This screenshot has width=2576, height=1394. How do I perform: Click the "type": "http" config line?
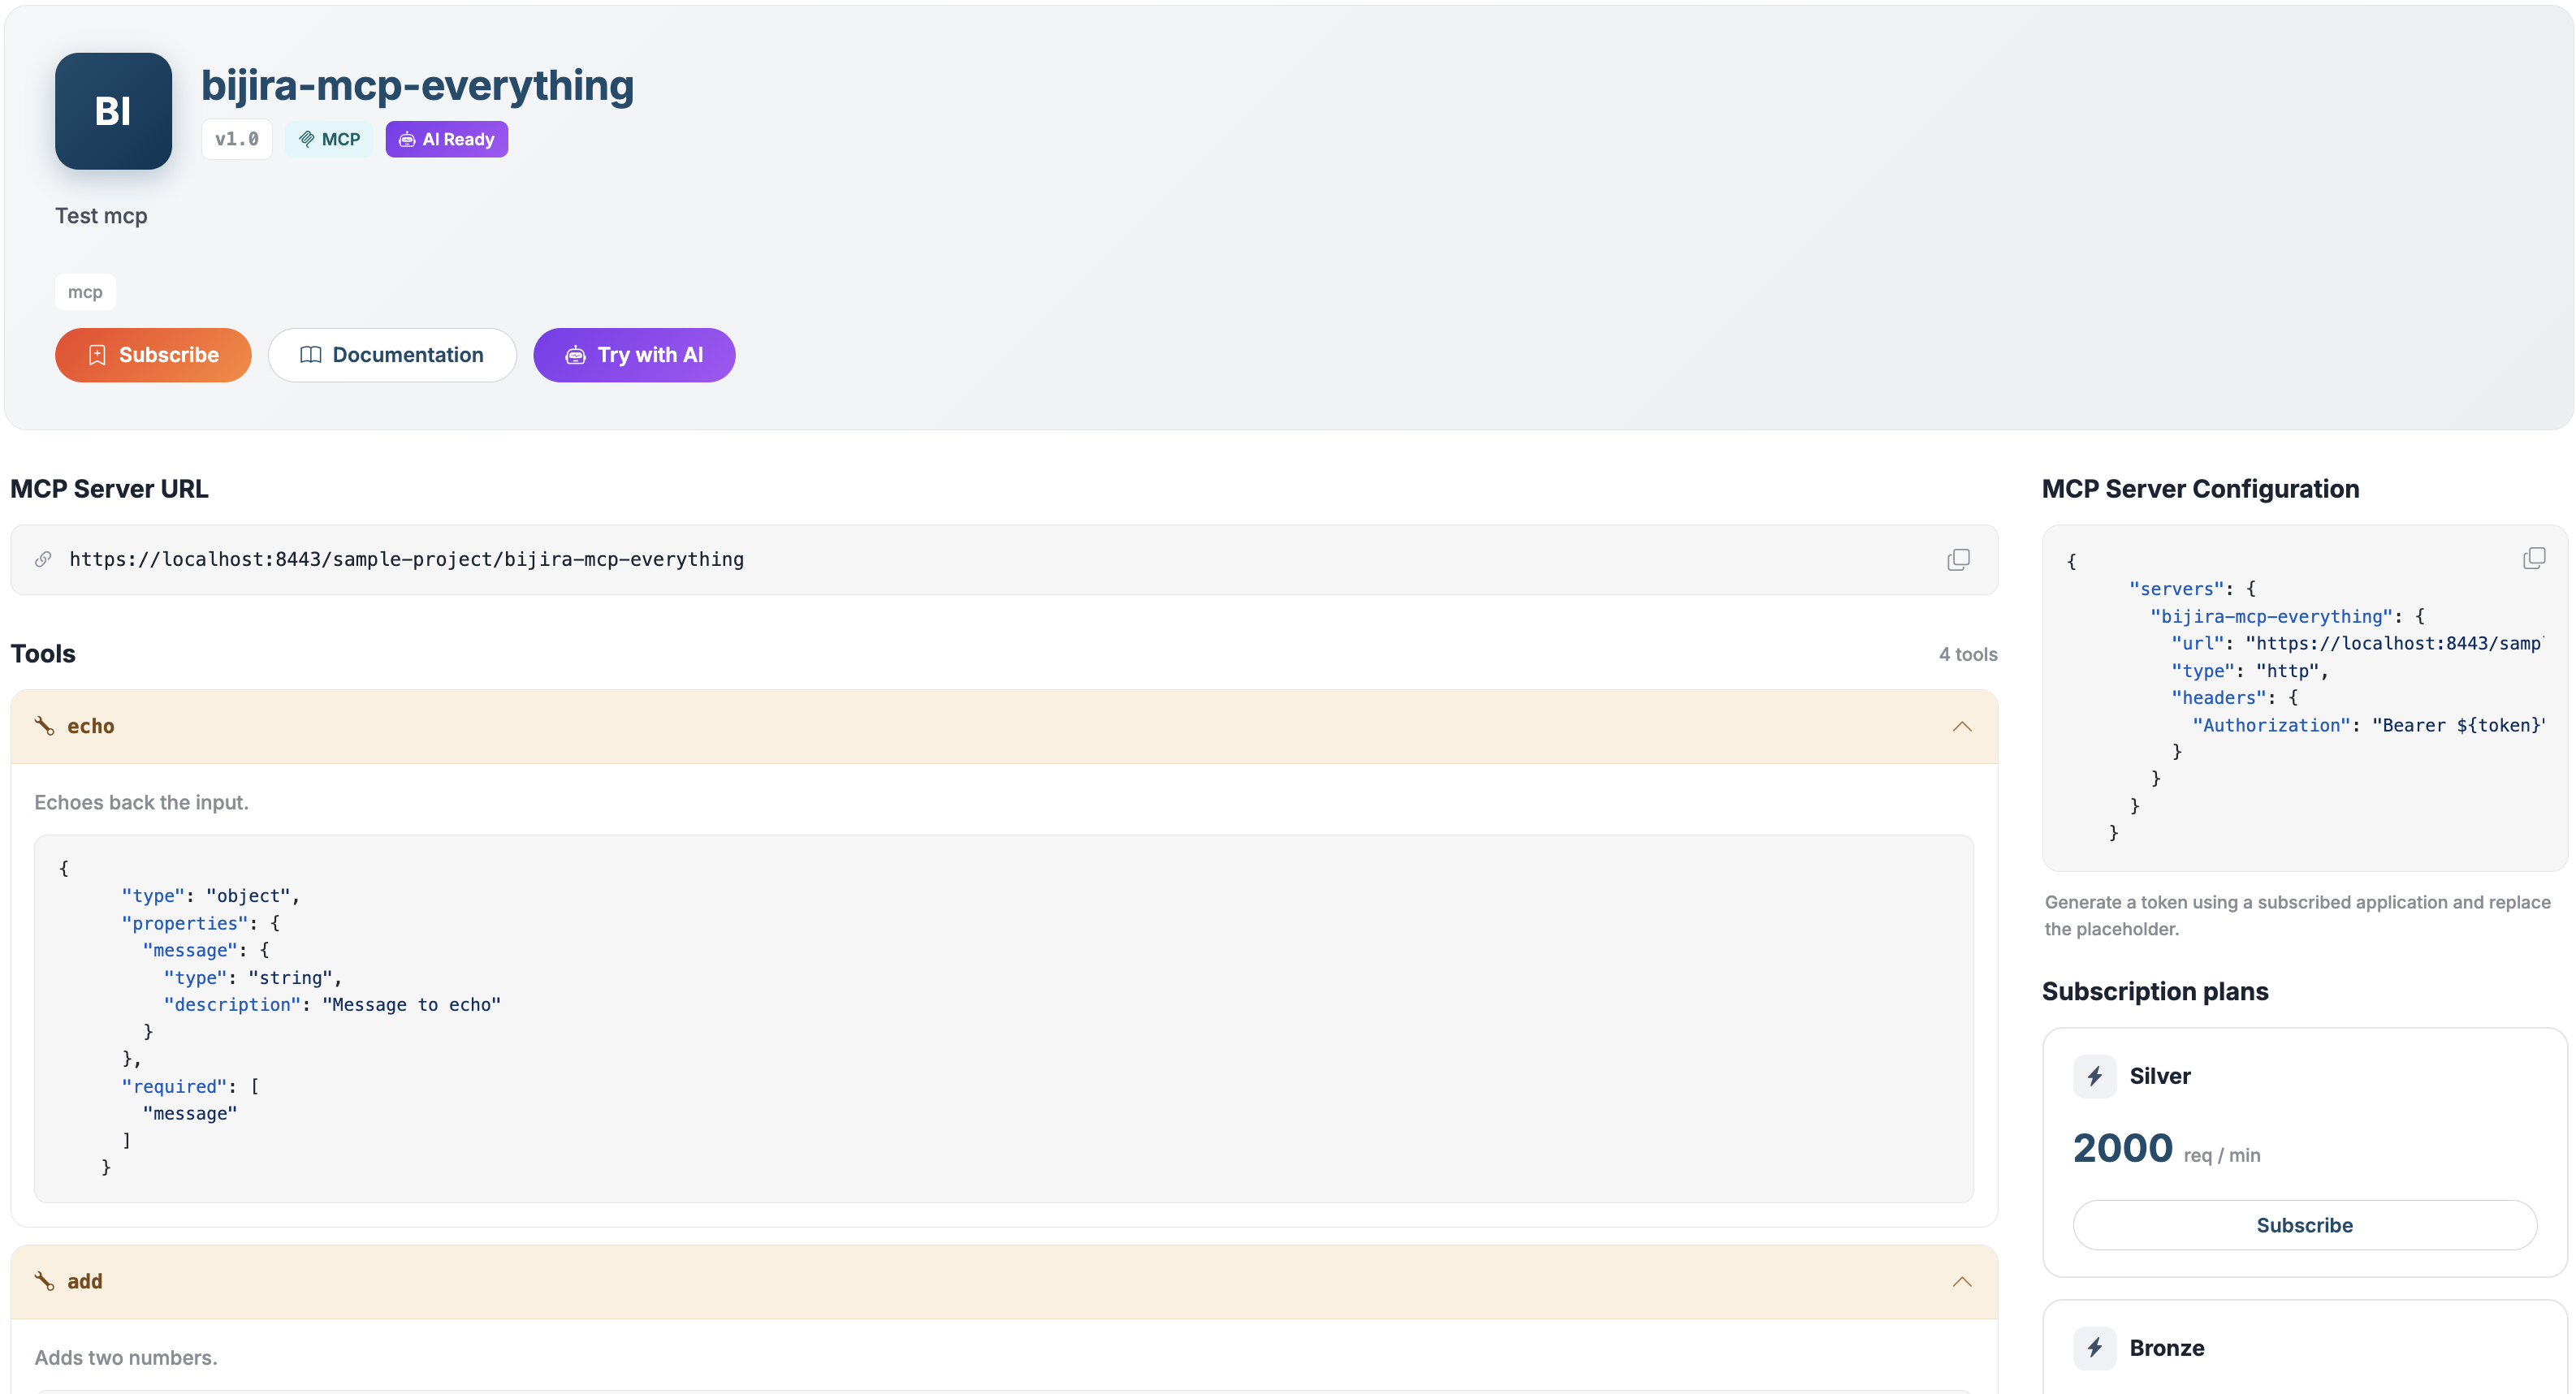pyautogui.click(x=2250, y=671)
